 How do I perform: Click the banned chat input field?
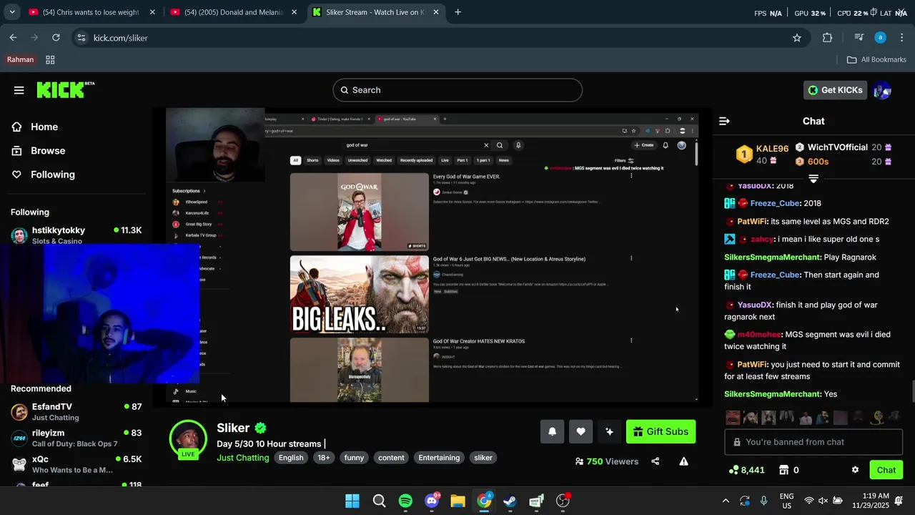(813, 442)
